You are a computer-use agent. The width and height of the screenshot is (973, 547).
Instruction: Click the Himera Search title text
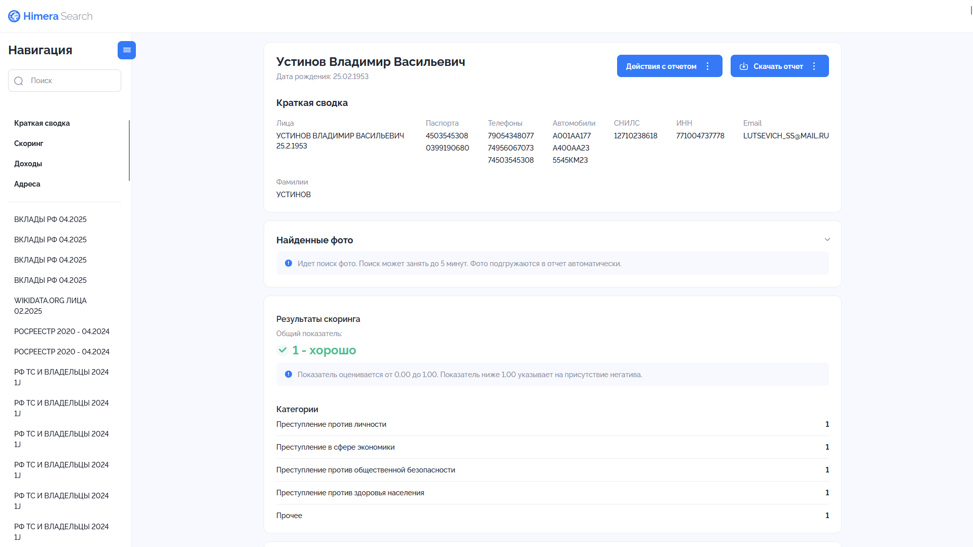pos(58,16)
